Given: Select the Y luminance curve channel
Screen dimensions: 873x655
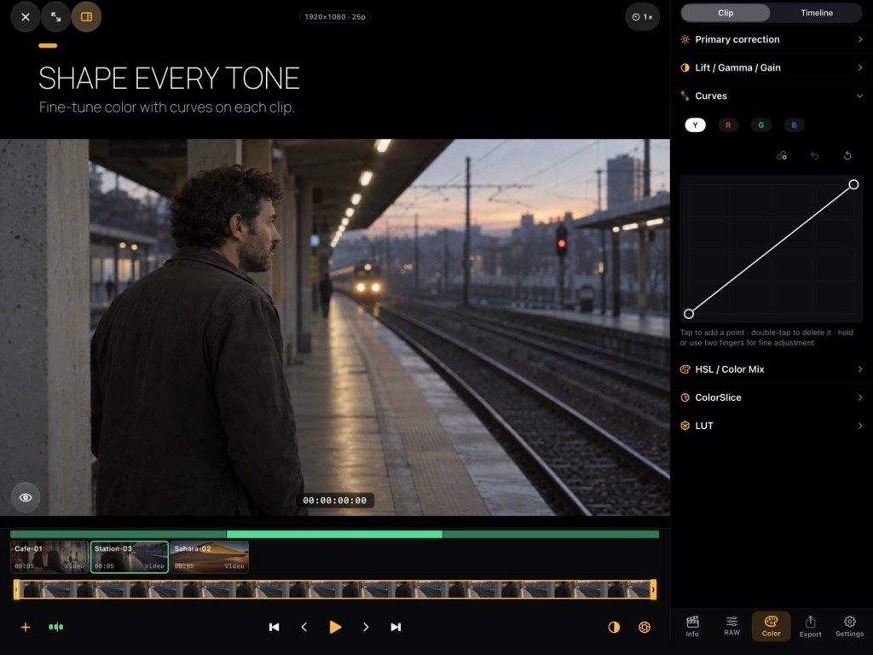Looking at the screenshot, I should [x=695, y=125].
